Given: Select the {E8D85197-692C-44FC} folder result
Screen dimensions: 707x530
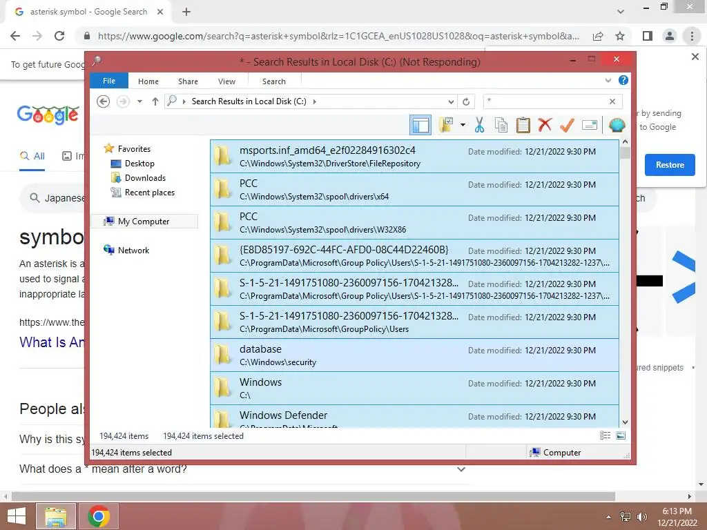Looking at the screenshot, I should (414, 256).
